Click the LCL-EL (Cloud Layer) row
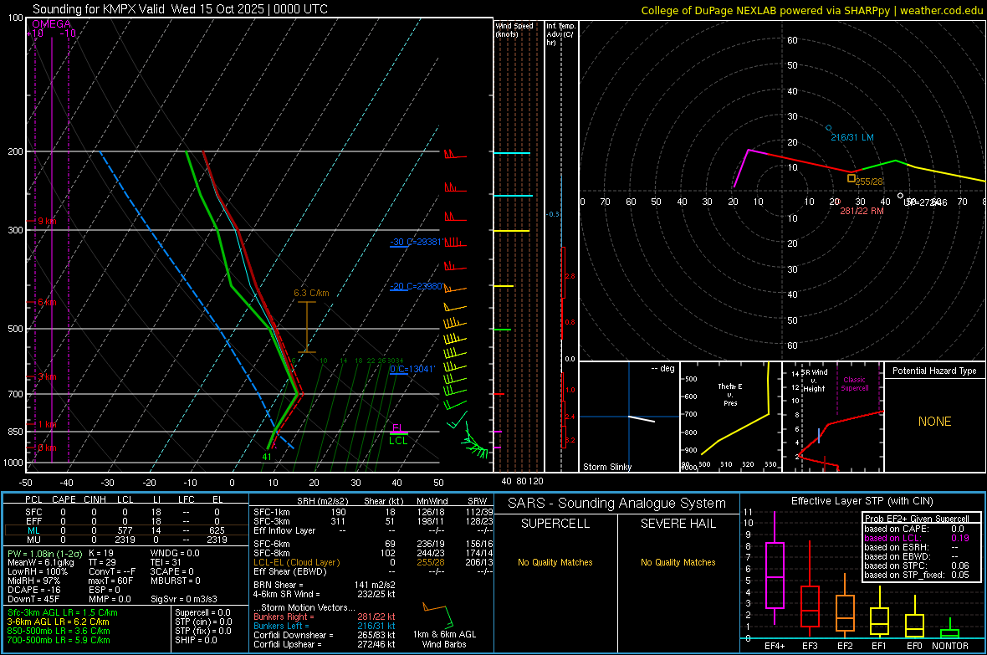 (373, 562)
